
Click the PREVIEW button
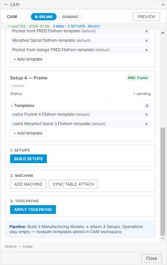pos(147,17)
